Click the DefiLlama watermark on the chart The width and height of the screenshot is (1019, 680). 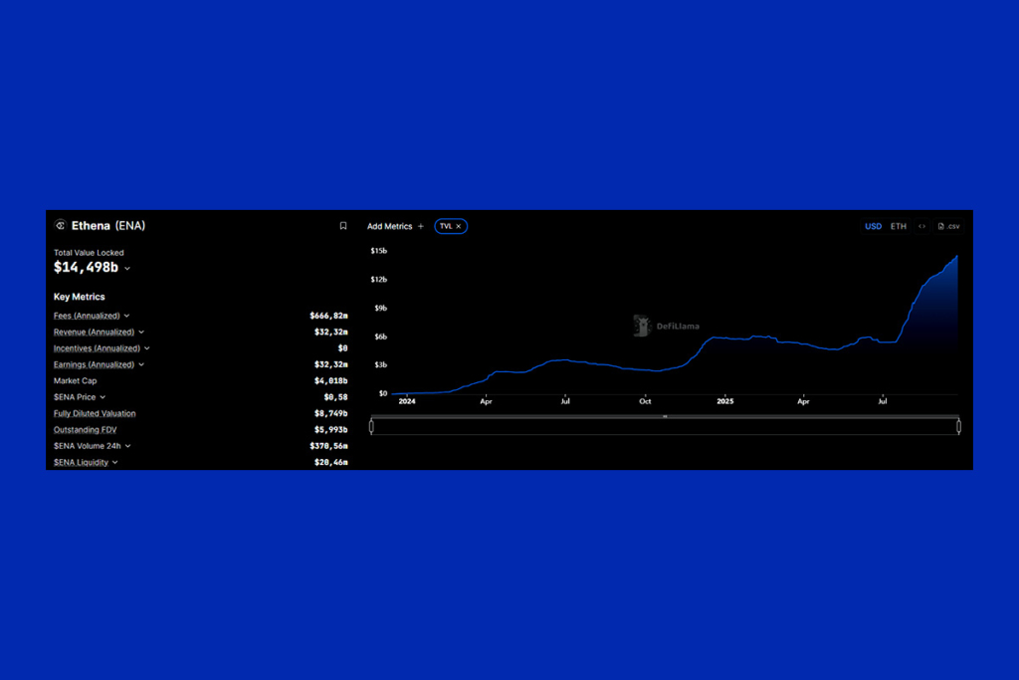pos(665,326)
